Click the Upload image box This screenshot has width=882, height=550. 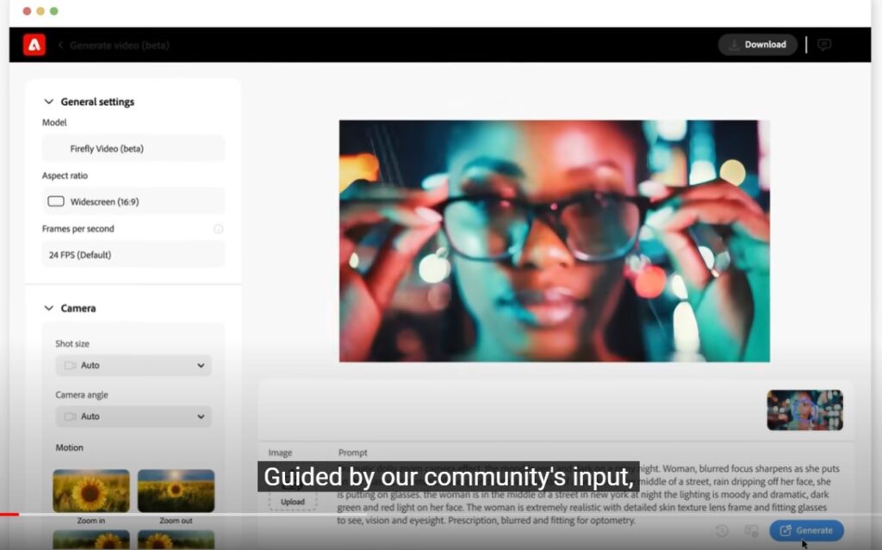click(292, 501)
